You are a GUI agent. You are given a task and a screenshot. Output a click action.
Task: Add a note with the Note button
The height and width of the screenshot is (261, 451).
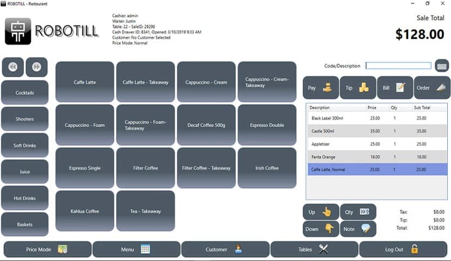(x=358, y=229)
